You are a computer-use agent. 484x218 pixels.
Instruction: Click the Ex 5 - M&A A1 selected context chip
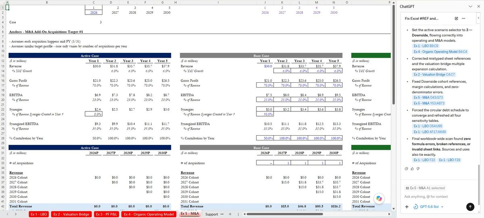tap(425, 188)
